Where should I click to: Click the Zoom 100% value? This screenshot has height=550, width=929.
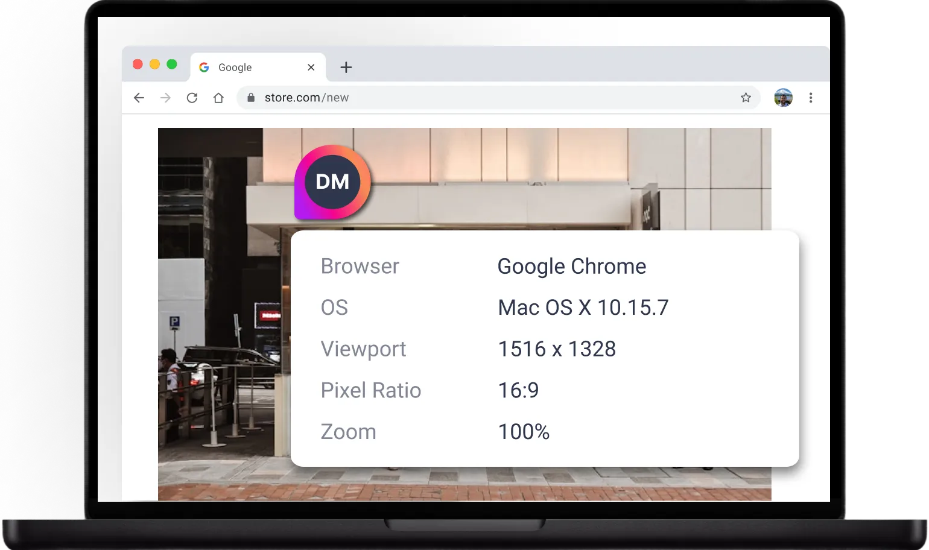523,431
